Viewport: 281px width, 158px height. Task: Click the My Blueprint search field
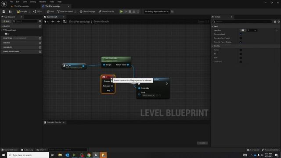coord(25,21)
